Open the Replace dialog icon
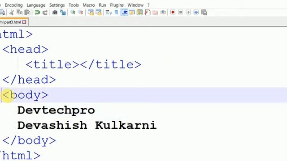 tap(63, 13)
